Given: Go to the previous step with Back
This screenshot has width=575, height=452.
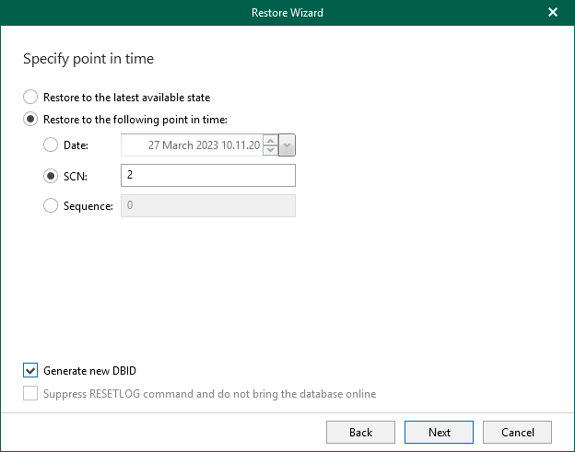Looking at the screenshot, I should pyautogui.click(x=360, y=432).
